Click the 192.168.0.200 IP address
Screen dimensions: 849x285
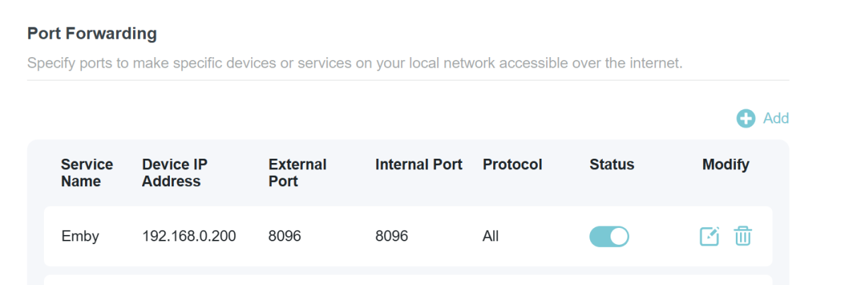(189, 236)
